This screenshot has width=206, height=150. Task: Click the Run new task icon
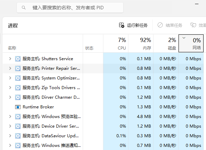click(122, 25)
